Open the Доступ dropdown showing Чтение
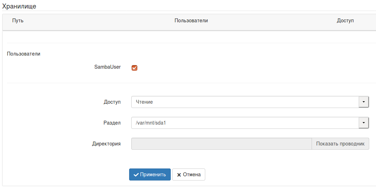The height and width of the screenshot is (189, 376). (x=245, y=102)
